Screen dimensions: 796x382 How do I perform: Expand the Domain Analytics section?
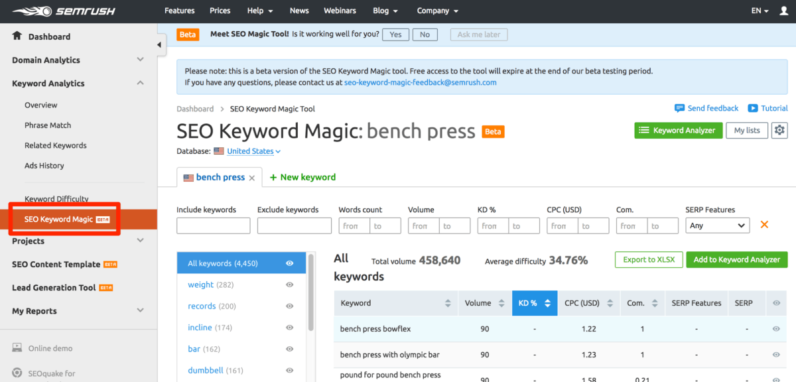(140, 60)
